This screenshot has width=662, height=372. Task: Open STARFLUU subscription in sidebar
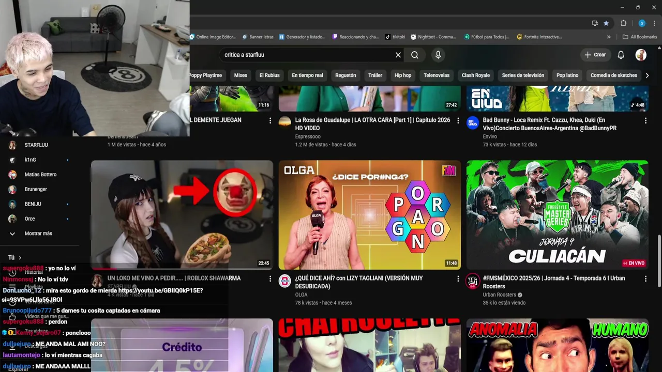click(36, 145)
